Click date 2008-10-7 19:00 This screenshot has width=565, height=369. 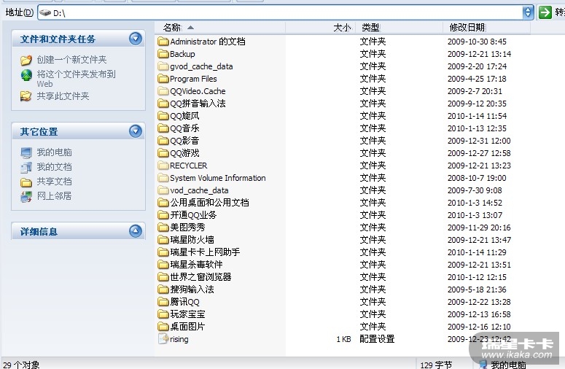point(477,178)
